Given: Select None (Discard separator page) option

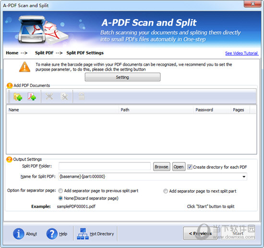Looking at the screenshot, I should tap(60, 198).
